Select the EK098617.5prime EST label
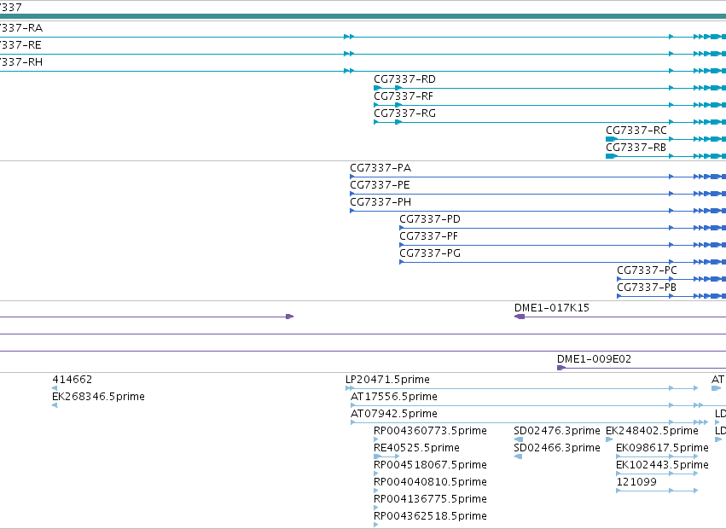Image resolution: width=726 pixels, height=529 pixels. pyautogui.click(x=662, y=448)
